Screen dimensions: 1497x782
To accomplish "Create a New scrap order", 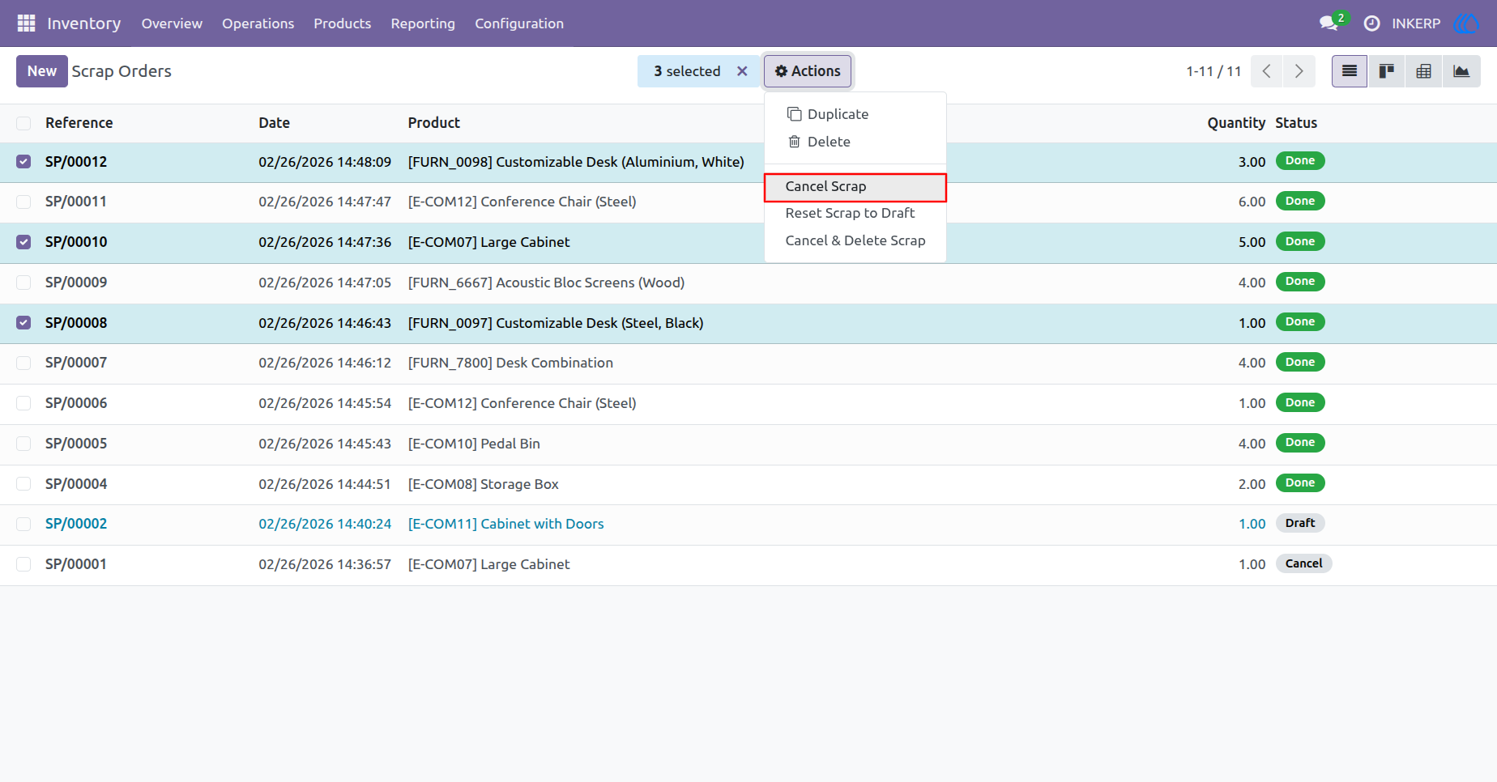I will (x=41, y=71).
